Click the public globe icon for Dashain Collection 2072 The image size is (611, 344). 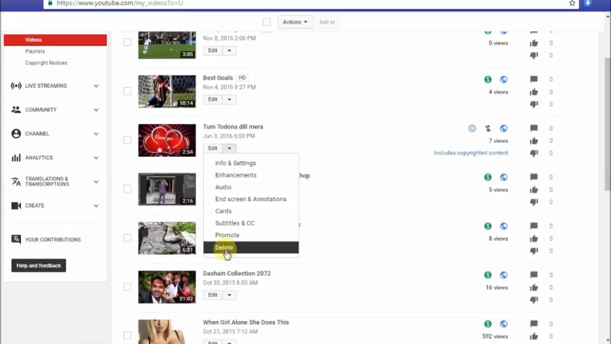pos(504,275)
